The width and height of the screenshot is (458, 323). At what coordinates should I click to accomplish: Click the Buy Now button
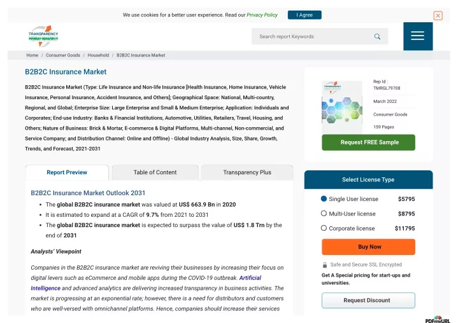pyautogui.click(x=368, y=247)
